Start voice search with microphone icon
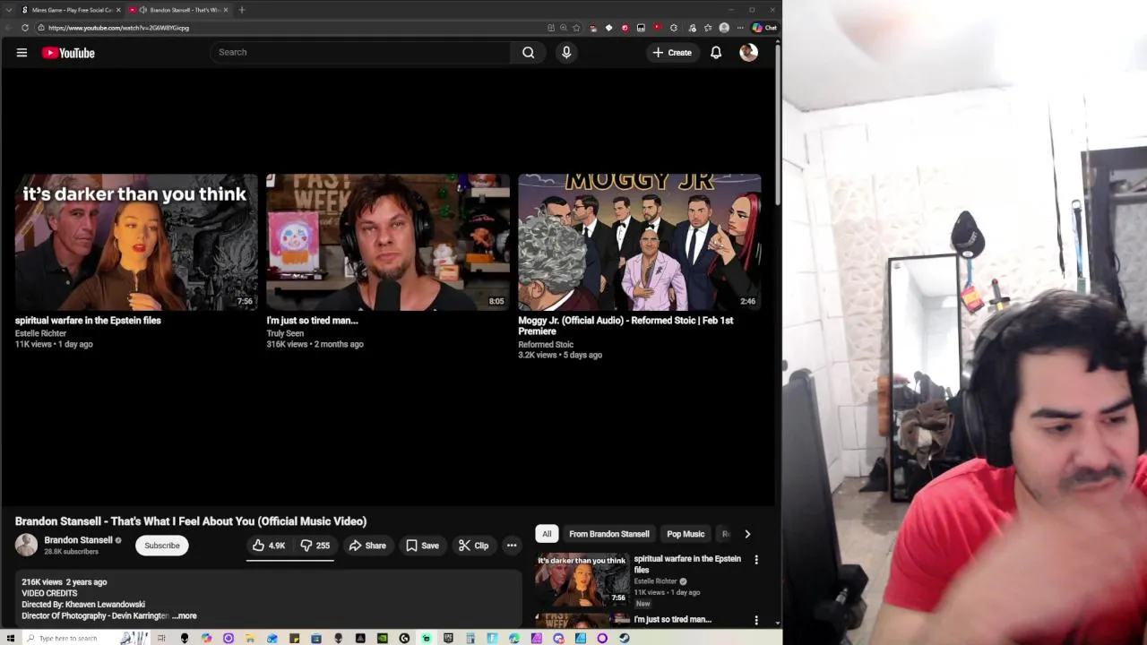 coord(566,52)
